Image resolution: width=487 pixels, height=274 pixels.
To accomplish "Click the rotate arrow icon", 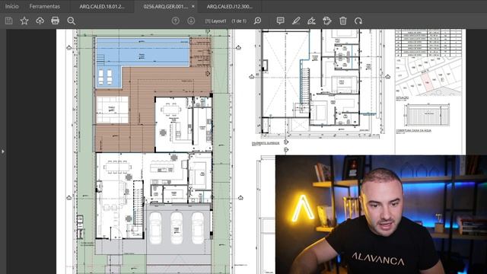I will pos(358,21).
